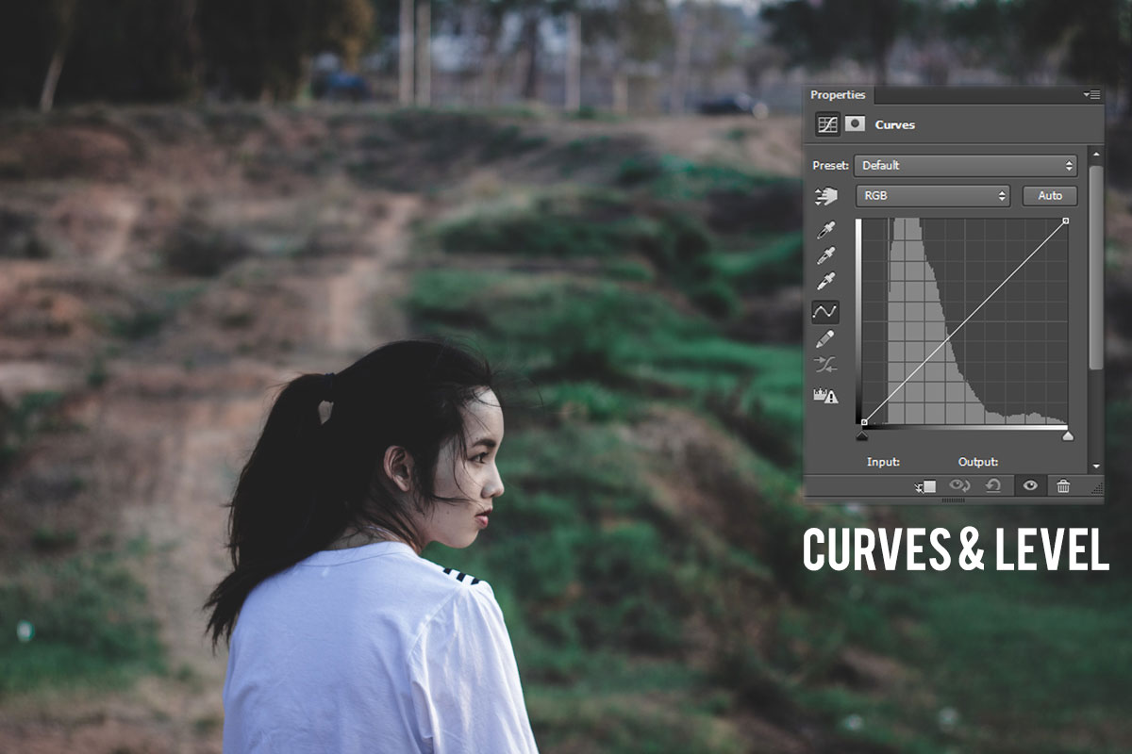Delete the Curves adjustment layer
The image size is (1132, 754).
[1063, 486]
